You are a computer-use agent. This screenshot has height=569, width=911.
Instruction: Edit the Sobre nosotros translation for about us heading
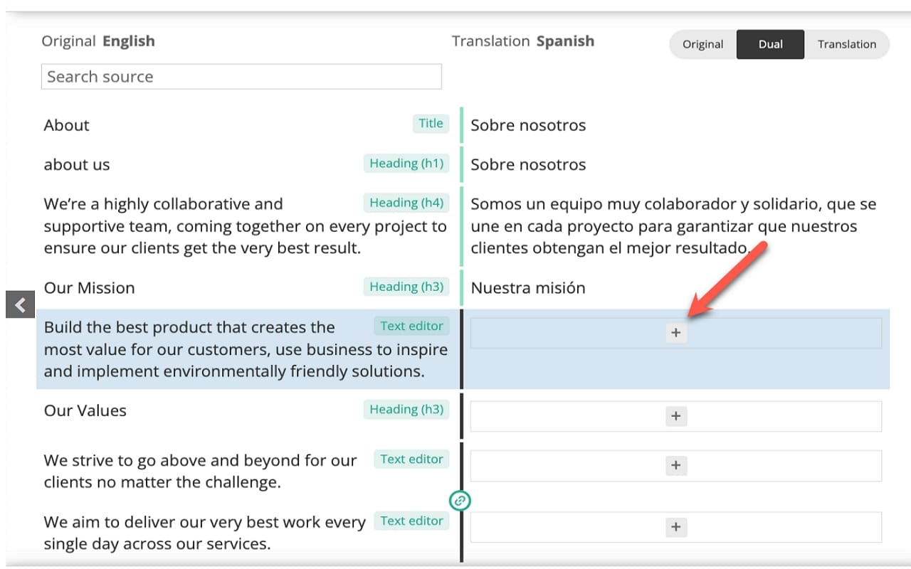[x=528, y=165]
